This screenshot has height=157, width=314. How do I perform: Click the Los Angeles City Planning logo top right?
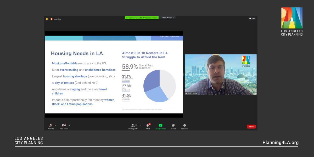pyautogui.click(x=292, y=21)
